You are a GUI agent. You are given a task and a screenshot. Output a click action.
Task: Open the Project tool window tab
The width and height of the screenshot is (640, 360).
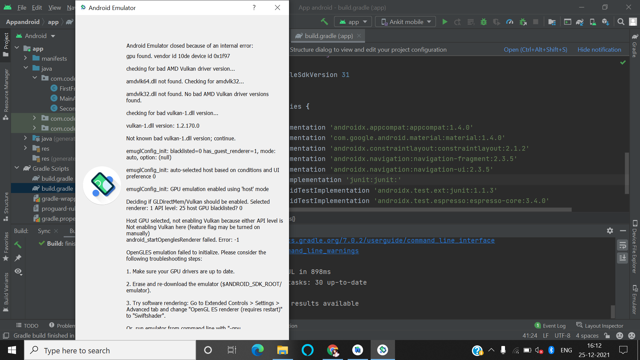coord(6,44)
